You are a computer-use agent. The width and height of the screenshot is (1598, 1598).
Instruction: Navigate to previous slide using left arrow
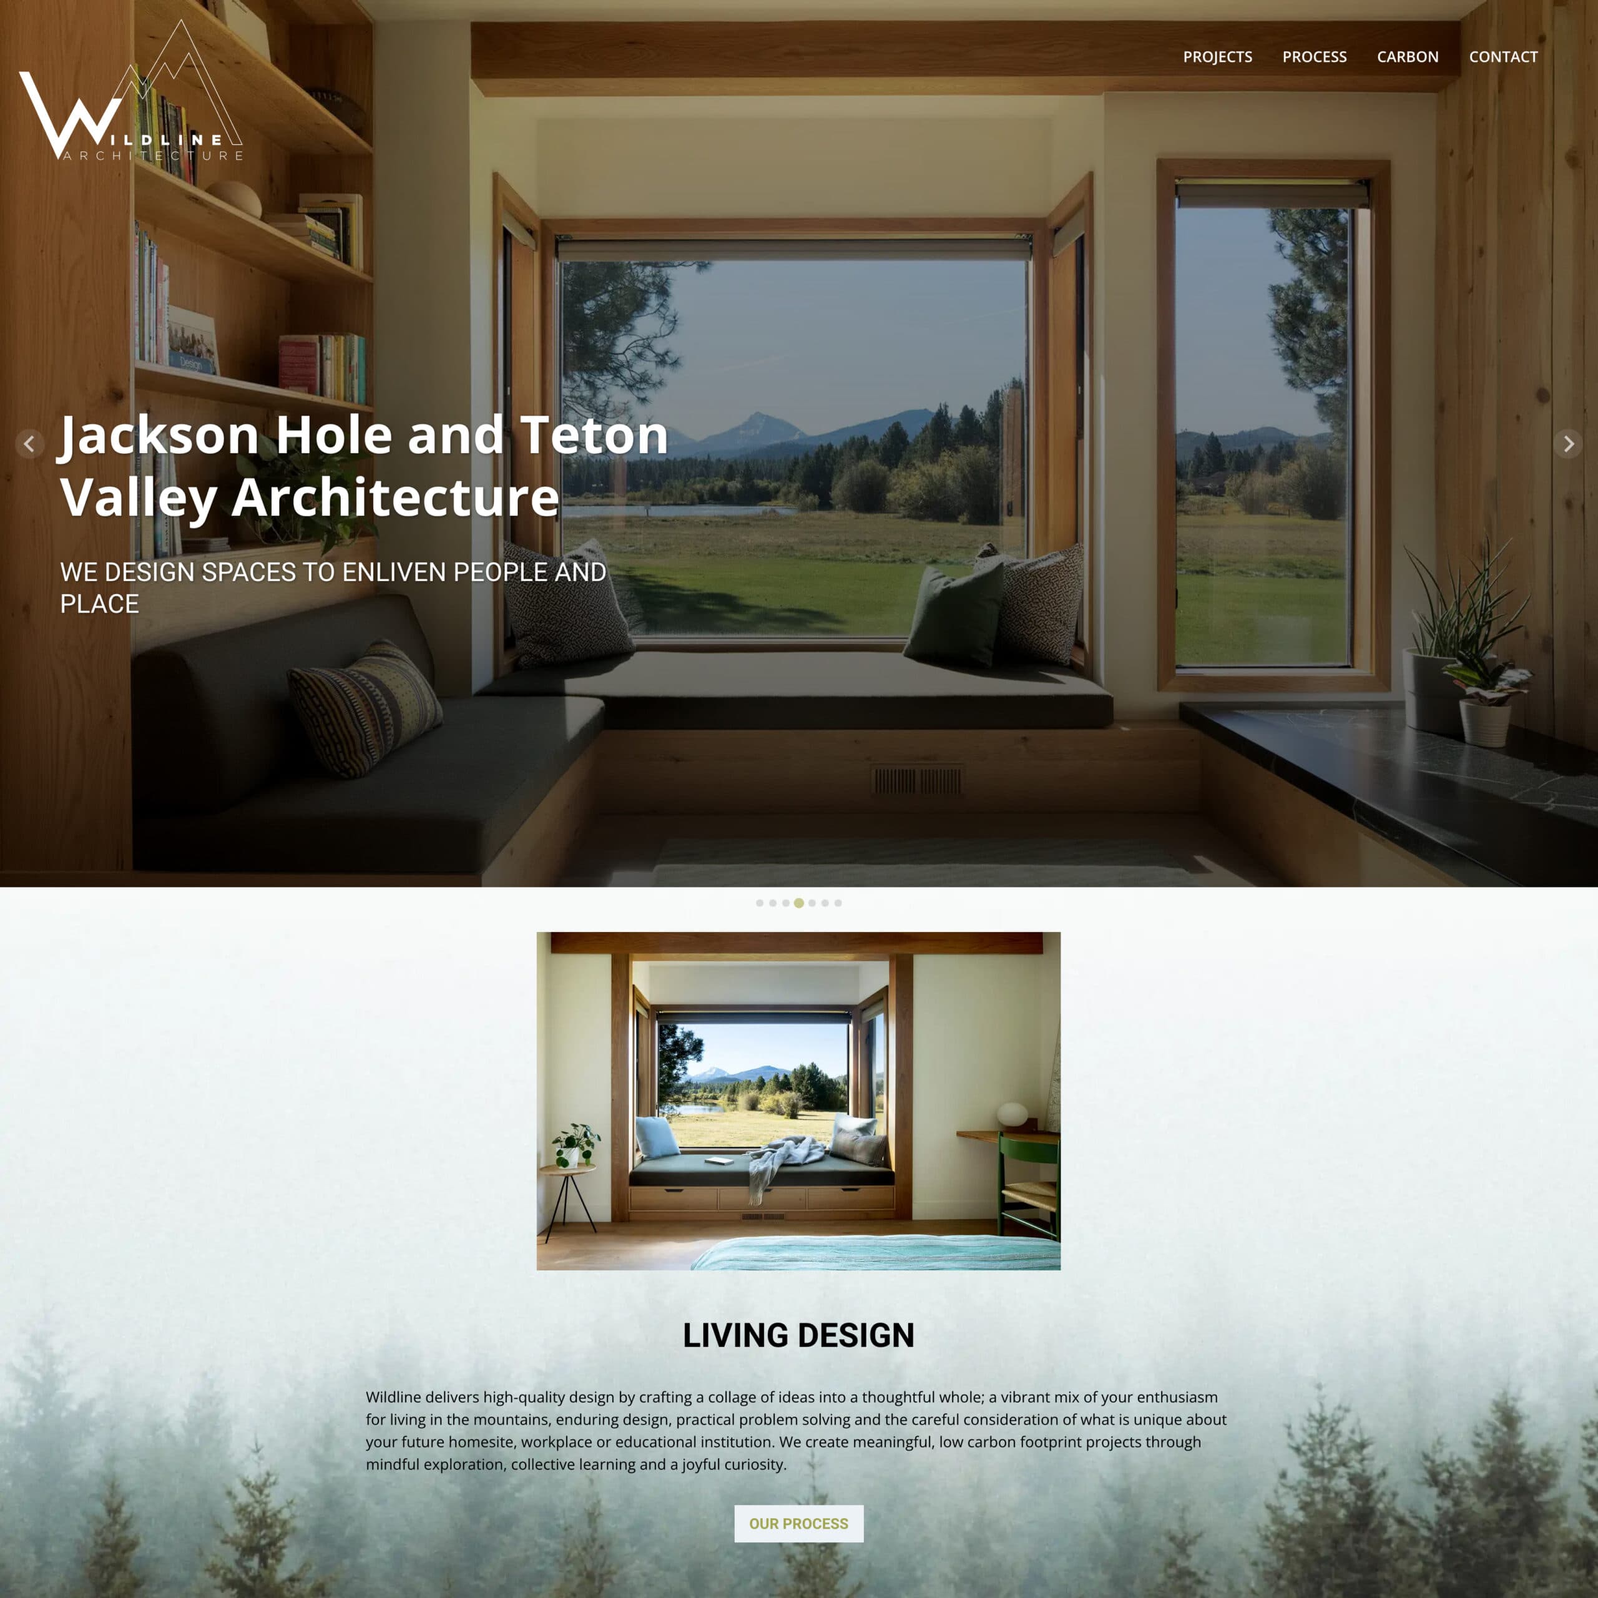(x=29, y=445)
